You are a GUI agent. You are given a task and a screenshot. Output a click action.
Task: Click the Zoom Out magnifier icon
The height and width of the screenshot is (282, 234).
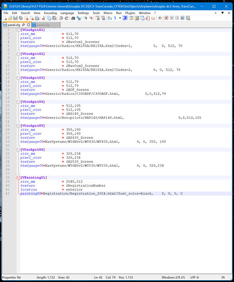tap(91, 18)
